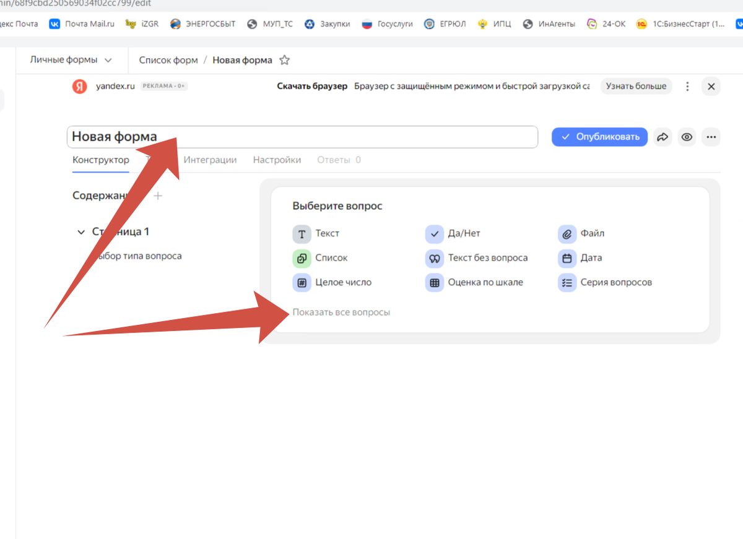
Task: Click Показать все вопросы link
Action: point(341,312)
